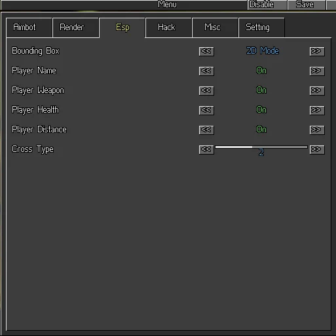Click the left arrow for Player Weapon
Screen dimensions: 336x336
pos(206,90)
